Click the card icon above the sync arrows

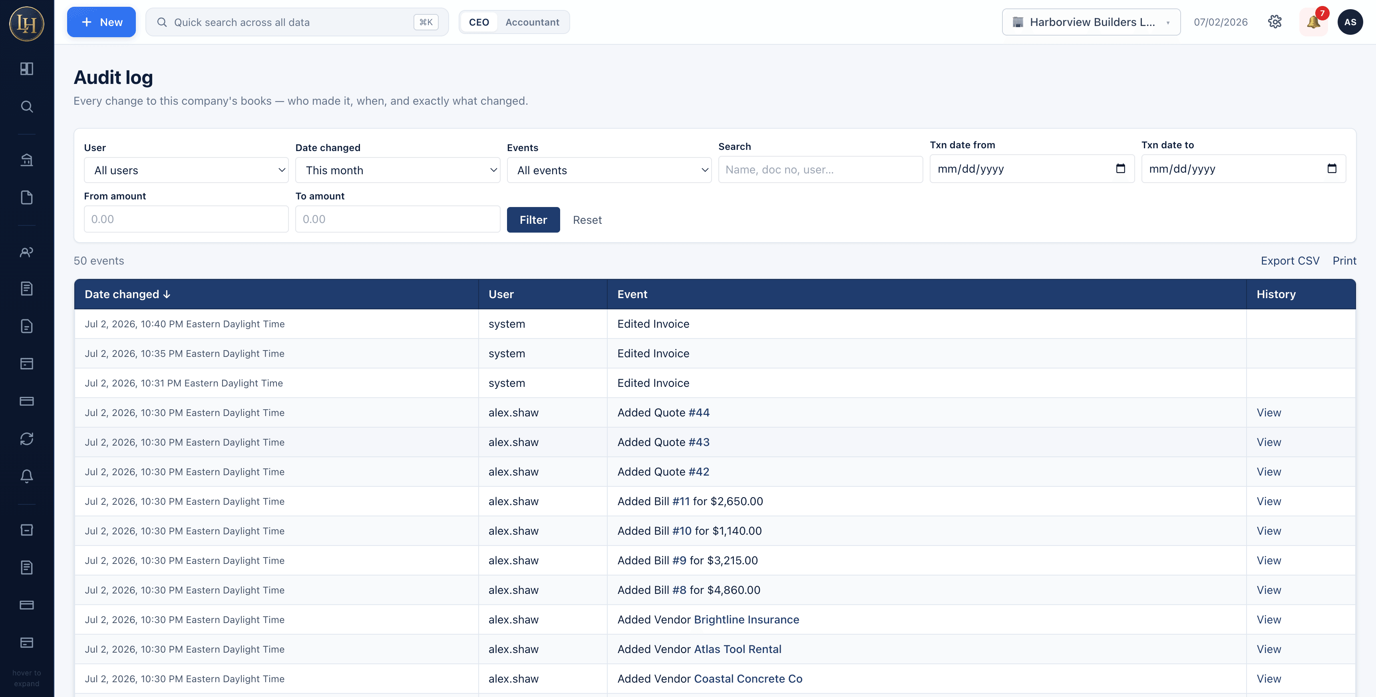click(x=27, y=401)
